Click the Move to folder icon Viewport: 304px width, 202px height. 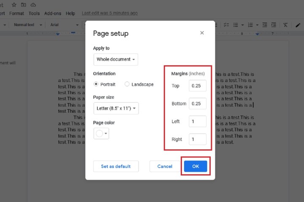[24, 5]
